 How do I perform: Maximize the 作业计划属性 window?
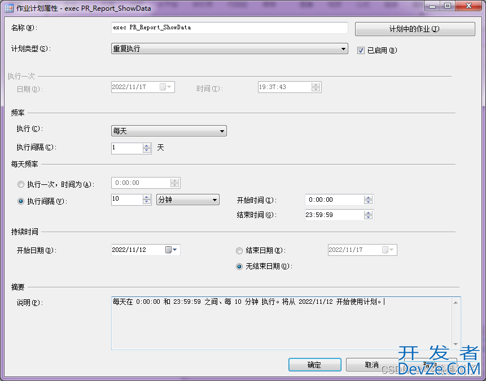(448, 6)
